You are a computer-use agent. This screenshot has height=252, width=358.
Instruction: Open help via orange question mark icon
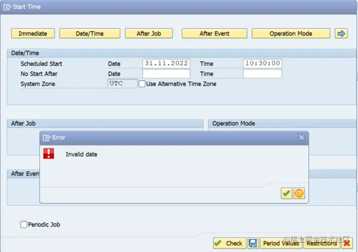(x=299, y=193)
